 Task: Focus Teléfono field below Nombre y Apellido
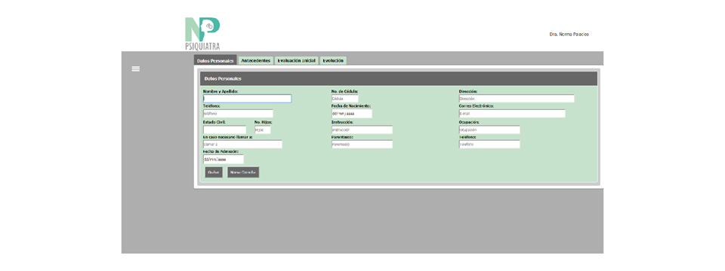(x=238, y=114)
